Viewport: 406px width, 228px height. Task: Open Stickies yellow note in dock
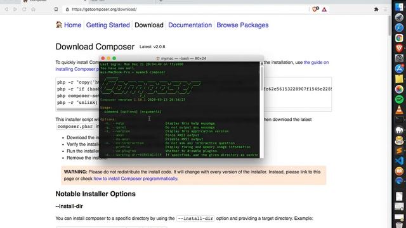(399, 79)
